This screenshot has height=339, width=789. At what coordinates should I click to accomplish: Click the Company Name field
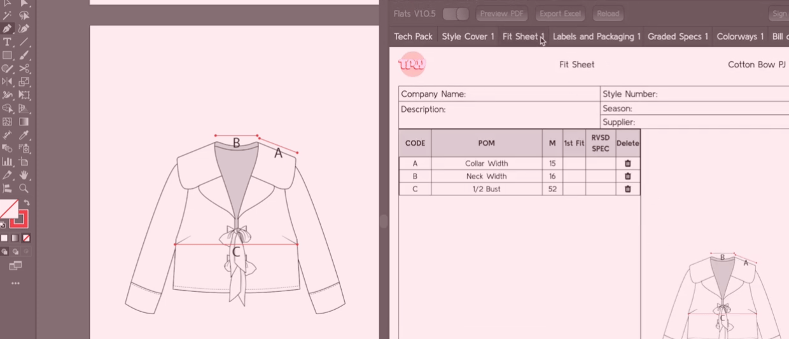pyautogui.click(x=499, y=94)
